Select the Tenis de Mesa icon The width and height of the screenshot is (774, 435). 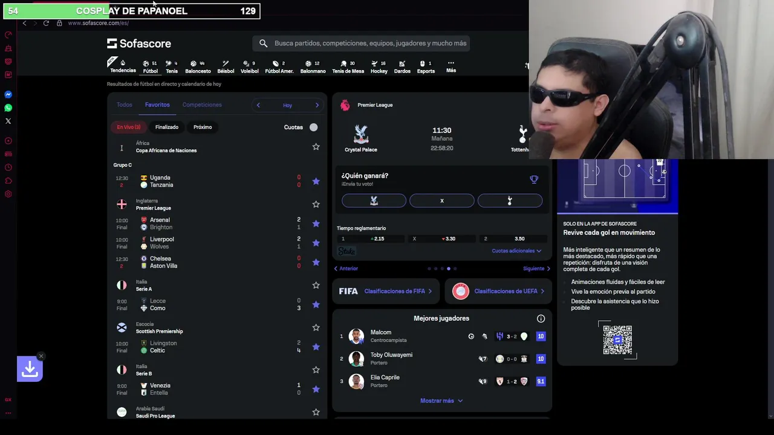click(x=348, y=67)
